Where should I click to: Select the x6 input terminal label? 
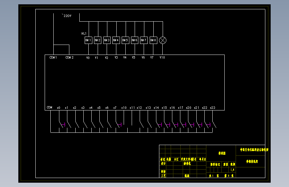[107, 108]
